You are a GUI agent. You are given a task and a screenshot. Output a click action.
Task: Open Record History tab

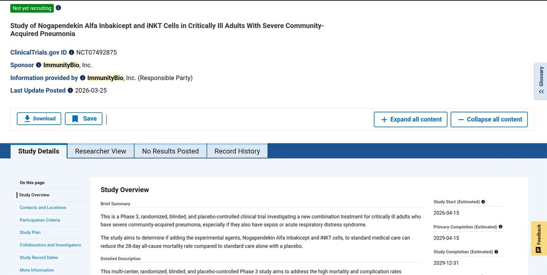[237, 151]
